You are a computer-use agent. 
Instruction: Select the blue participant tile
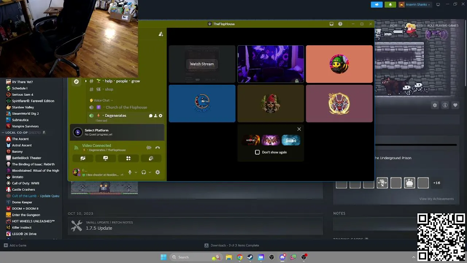point(202,104)
